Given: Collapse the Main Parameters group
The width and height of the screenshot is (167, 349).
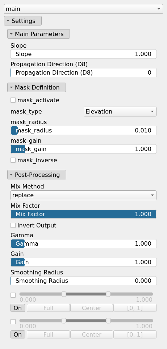Looking at the screenshot, I should tap(38, 34).
